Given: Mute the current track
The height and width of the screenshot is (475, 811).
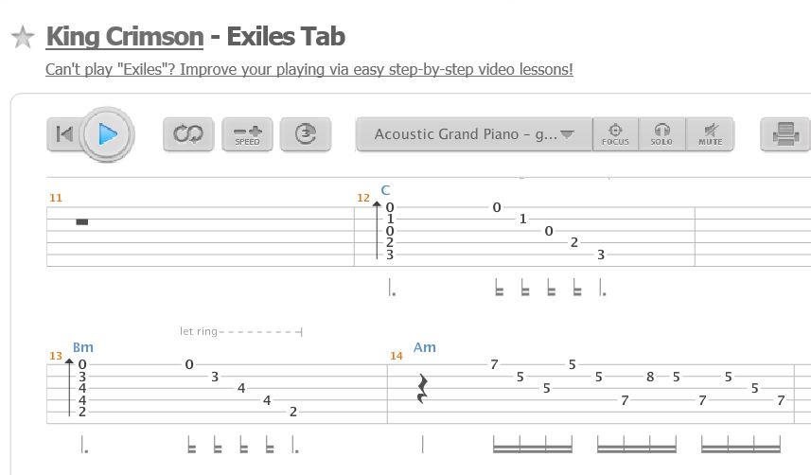Looking at the screenshot, I should (710, 134).
